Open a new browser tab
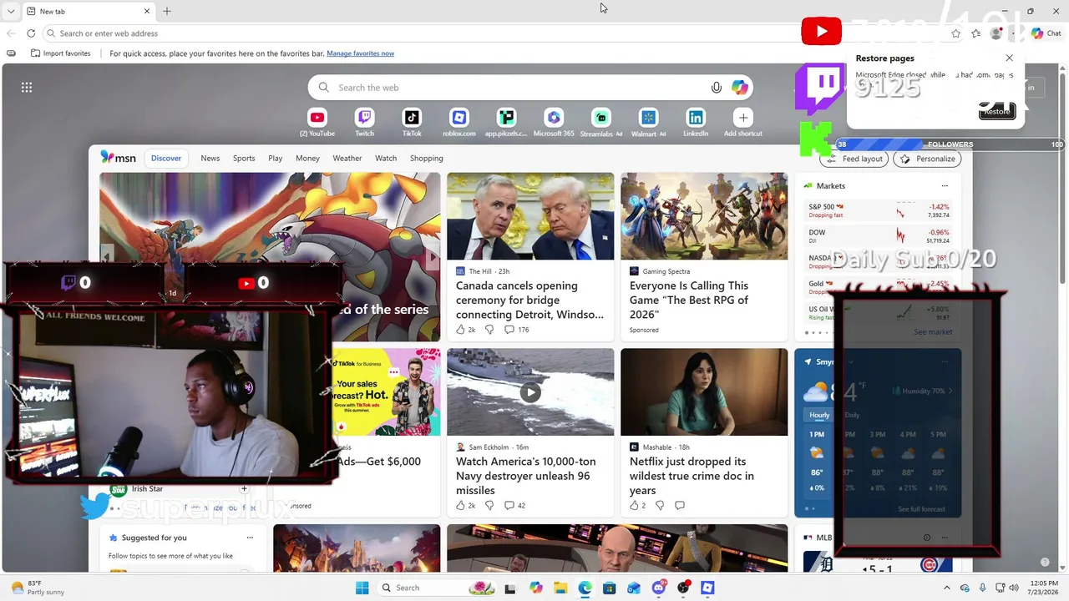The width and height of the screenshot is (1069, 601). [167, 11]
